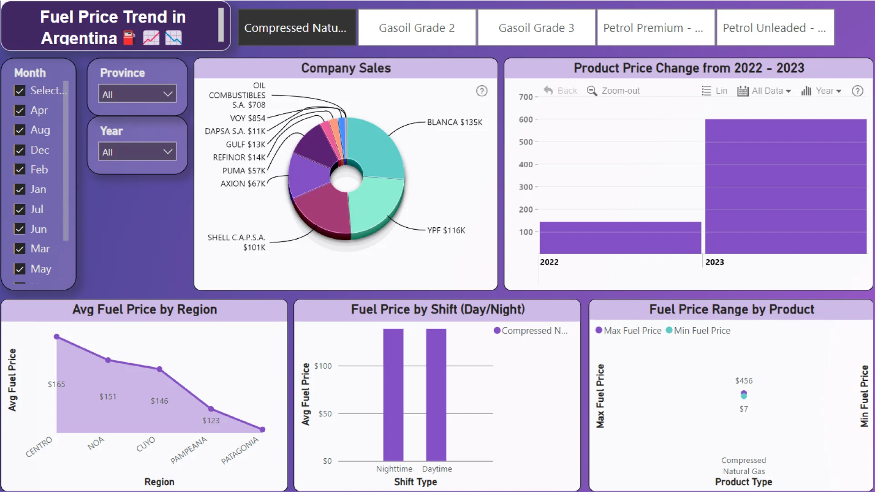Click the Back arrow icon
This screenshot has width=875, height=492.
548,90
